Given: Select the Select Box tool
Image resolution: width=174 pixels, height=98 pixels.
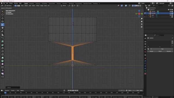Looking at the screenshot, I should [2, 11].
